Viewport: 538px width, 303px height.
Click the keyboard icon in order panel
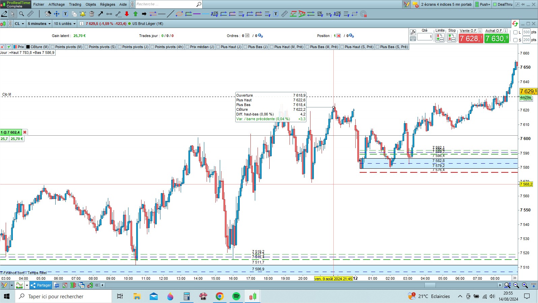[x=413, y=39]
